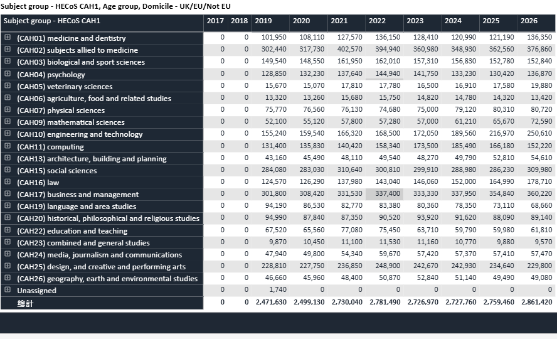557x339 pixels.
Task: Select the 2026 column header
Action: coord(529,21)
